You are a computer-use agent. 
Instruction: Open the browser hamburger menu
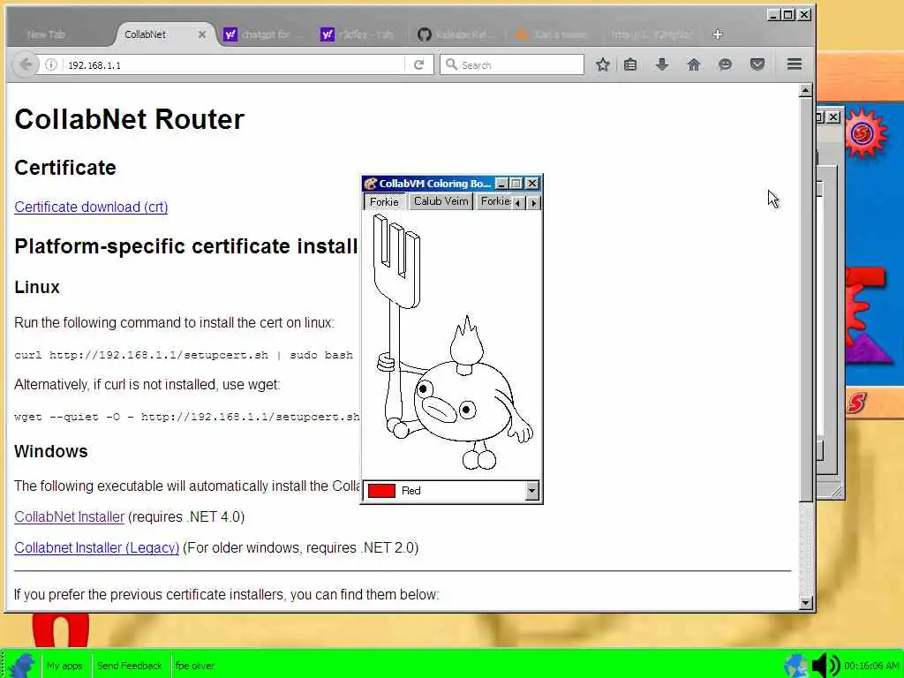coord(795,64)
